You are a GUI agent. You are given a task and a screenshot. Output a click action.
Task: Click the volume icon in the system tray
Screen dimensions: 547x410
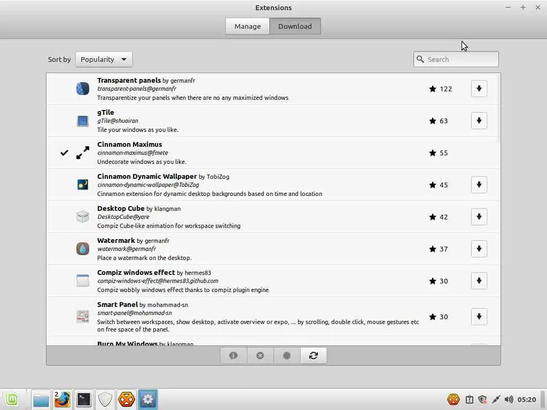(509, 399)
